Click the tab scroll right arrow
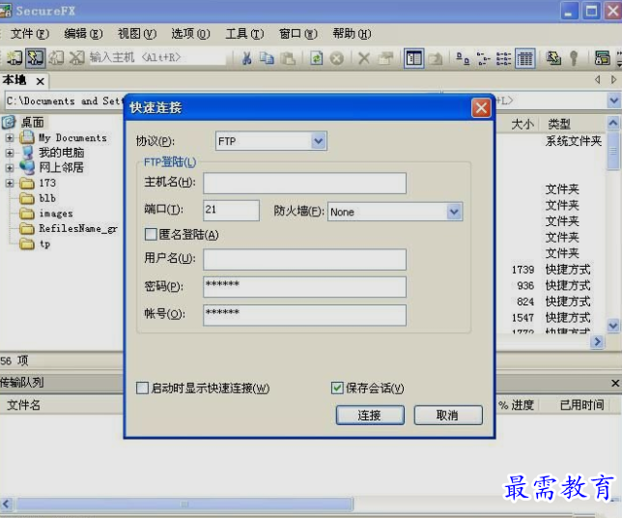Viewport: 622px width, 518px height. click(x=613, y=80)
